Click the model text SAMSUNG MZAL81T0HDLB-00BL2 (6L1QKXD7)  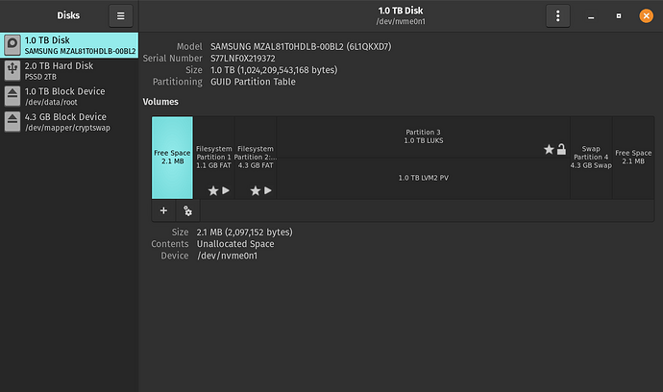point(301,46)
